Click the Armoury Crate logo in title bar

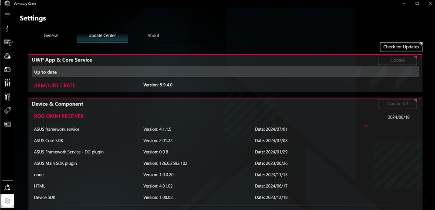pos(7,3)
